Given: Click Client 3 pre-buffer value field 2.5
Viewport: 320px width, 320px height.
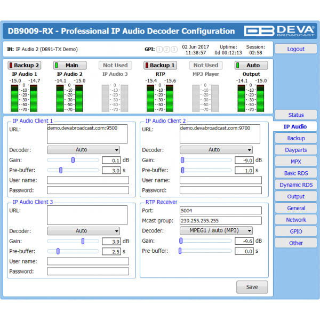Looking at the screenshot, I should coord(111,251).
